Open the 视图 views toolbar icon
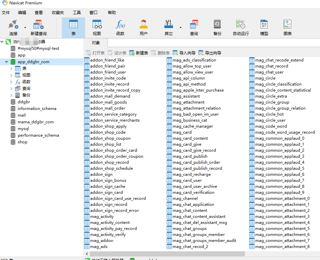The image size is (320, 260). coord(97,28)
